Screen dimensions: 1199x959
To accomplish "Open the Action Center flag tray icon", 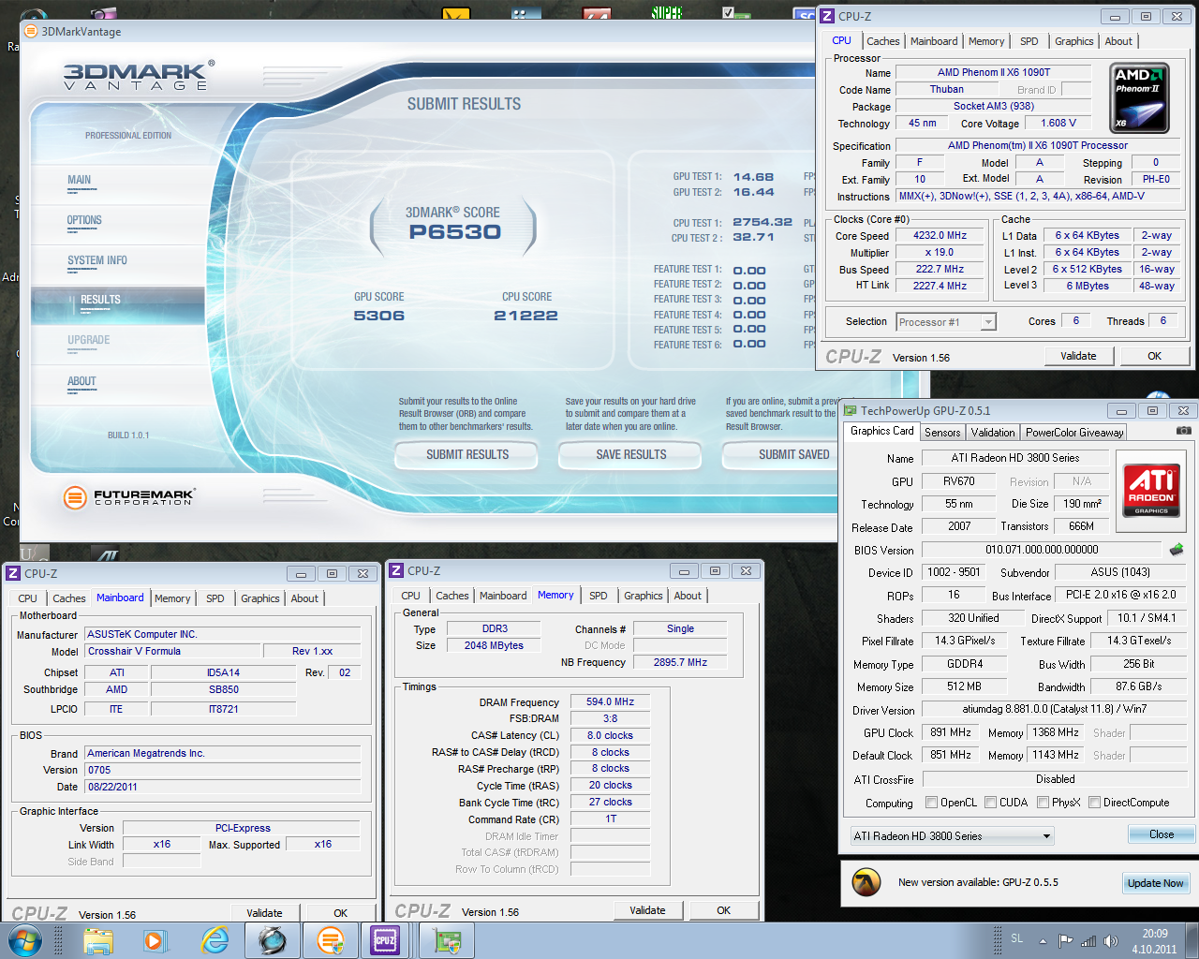I will [1065, 941].
